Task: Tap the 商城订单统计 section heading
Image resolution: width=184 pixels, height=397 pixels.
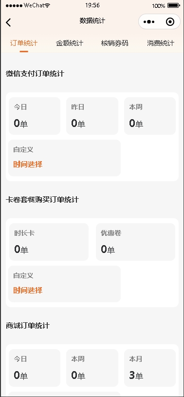Action: 28,326
